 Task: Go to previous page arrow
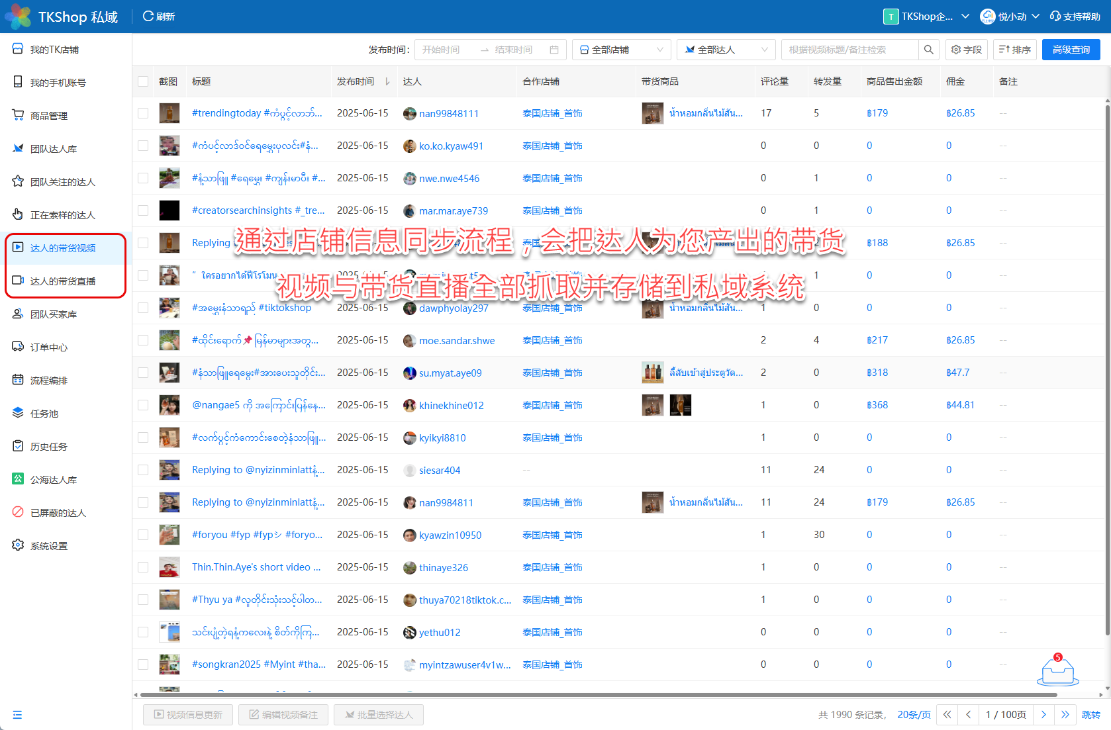(x=969, y=715)
